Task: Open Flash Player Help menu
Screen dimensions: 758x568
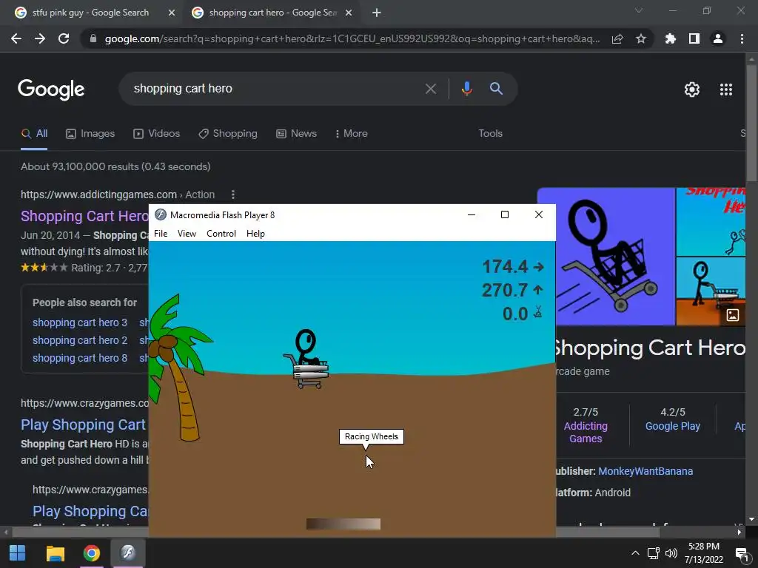Action: [255, 234]
